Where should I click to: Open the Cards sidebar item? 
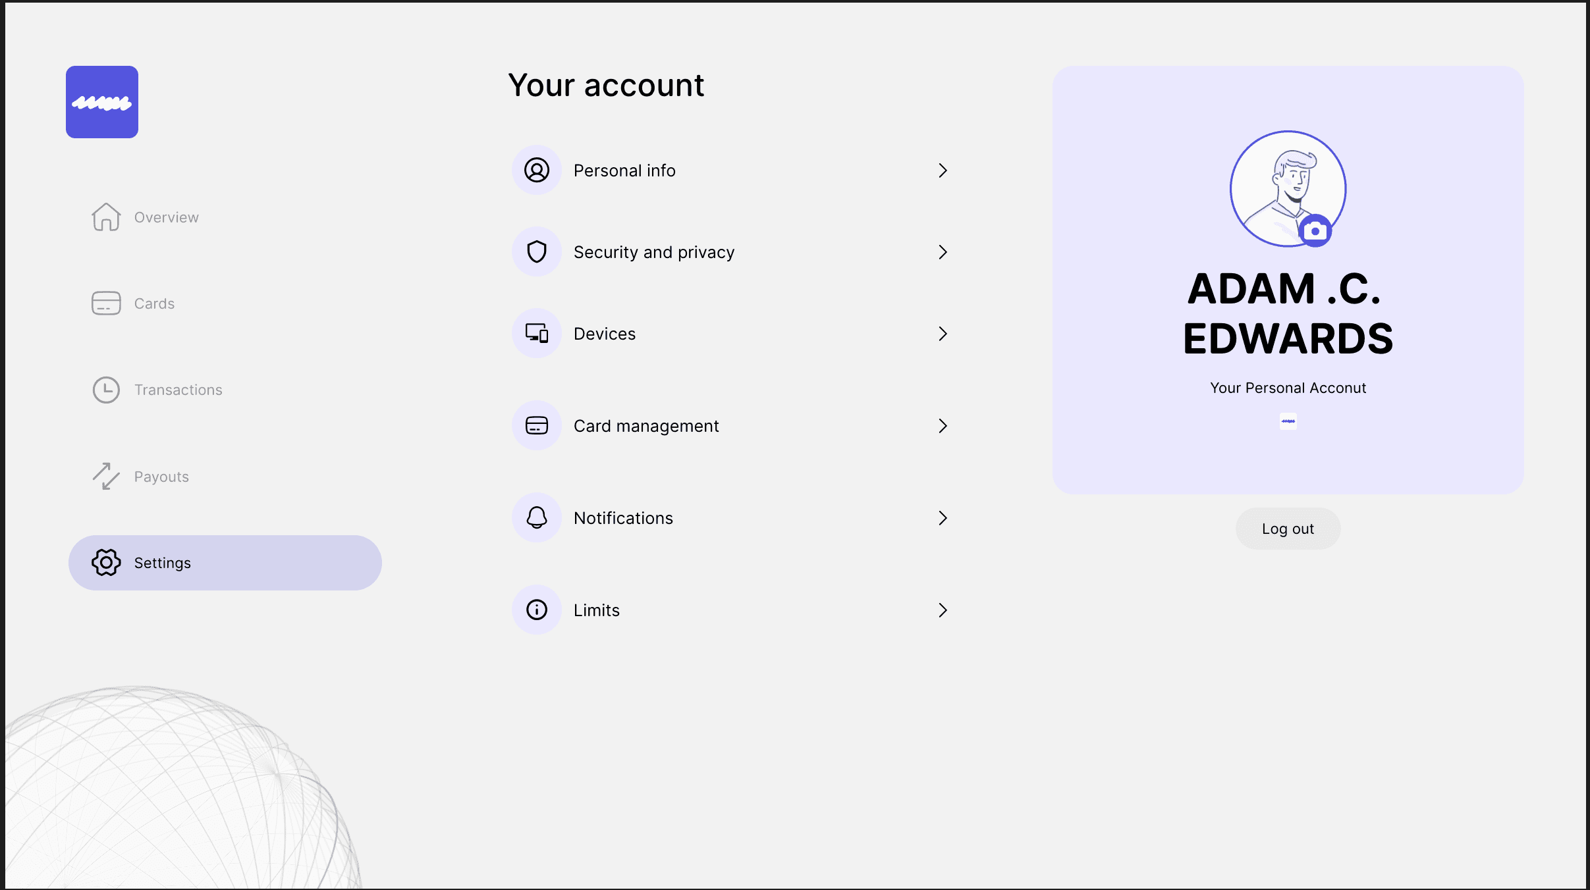153,303
